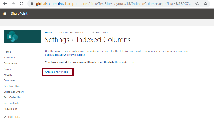The image size is (214, 128).
Task: Click the Settings breadcrumb title
Action: click(57, 40)
